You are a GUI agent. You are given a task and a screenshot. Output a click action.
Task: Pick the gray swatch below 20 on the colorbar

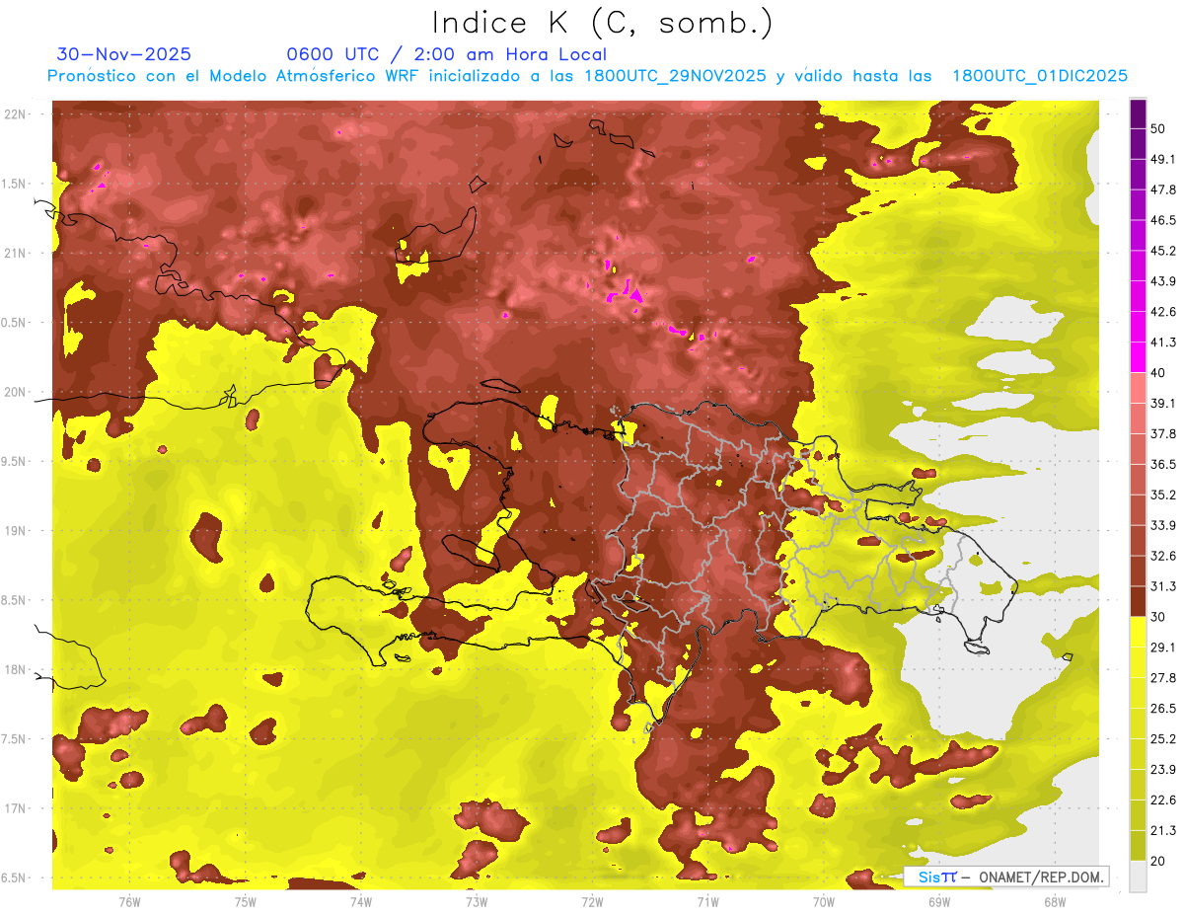pos(1138,876)
